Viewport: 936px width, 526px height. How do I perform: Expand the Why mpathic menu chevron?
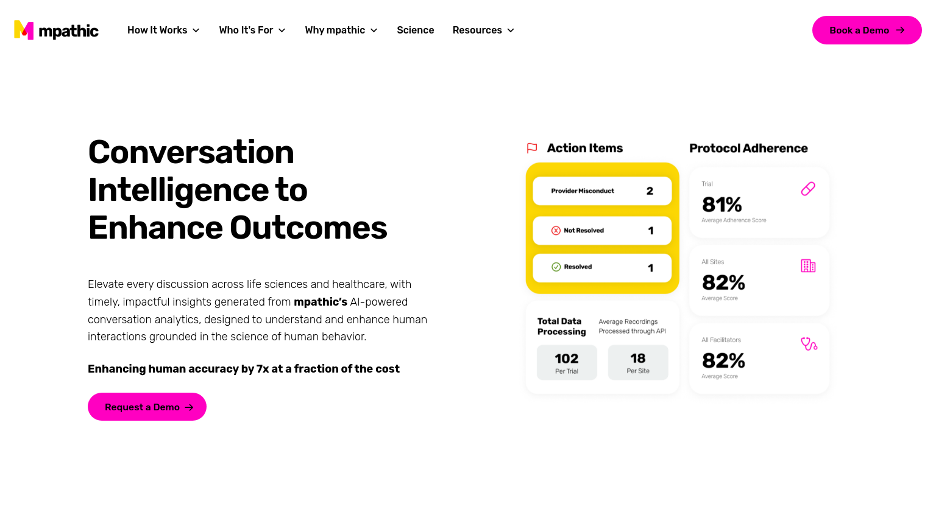pos(374,30)
